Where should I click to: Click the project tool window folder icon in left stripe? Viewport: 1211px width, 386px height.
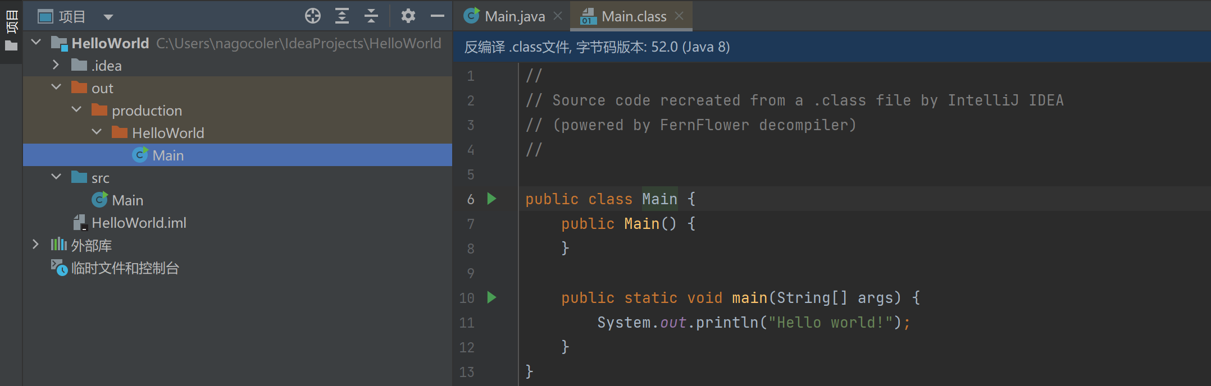click(11, 46)
